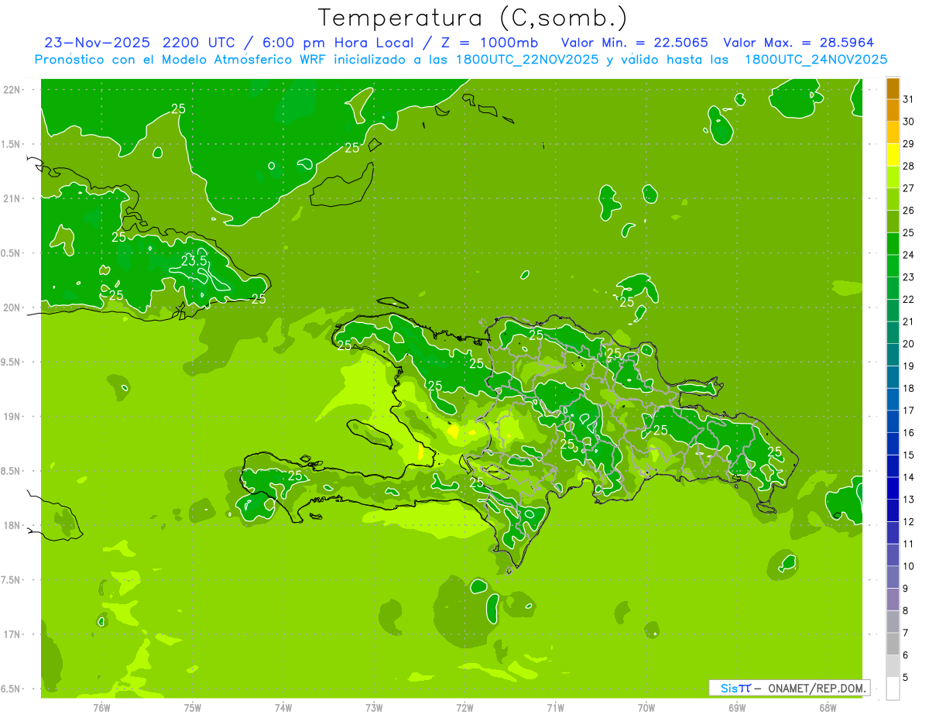
Task: Click the "20N" latitude axis label
Action: coord(12,307)
